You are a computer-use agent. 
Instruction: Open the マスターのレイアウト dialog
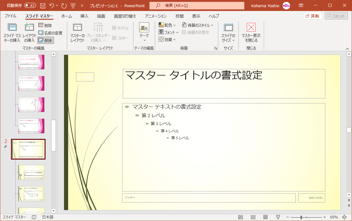pyautogui.click(x=78, y=33)
